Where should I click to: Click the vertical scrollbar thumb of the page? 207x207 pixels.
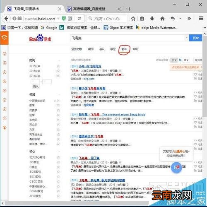(x=205, y=76)
